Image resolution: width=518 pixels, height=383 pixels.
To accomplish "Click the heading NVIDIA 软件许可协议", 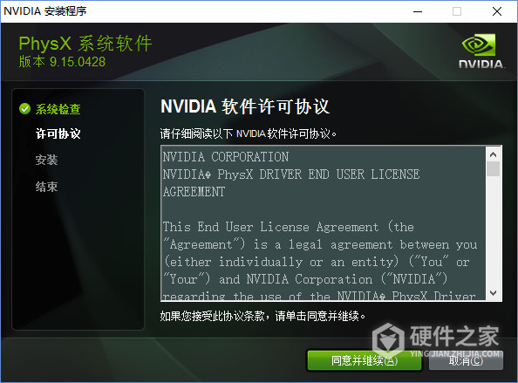I will click(245, 106).
